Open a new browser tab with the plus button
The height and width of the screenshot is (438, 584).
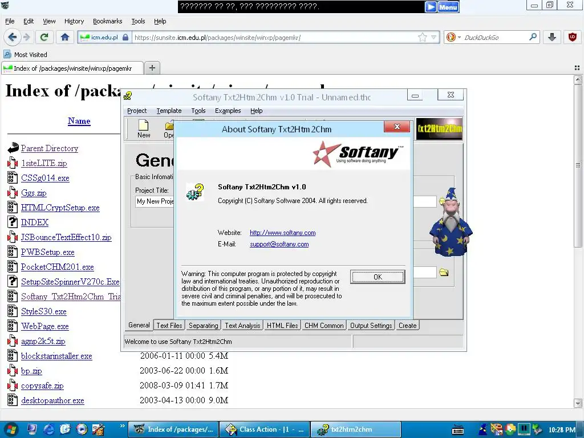click(x=152, y=68)
